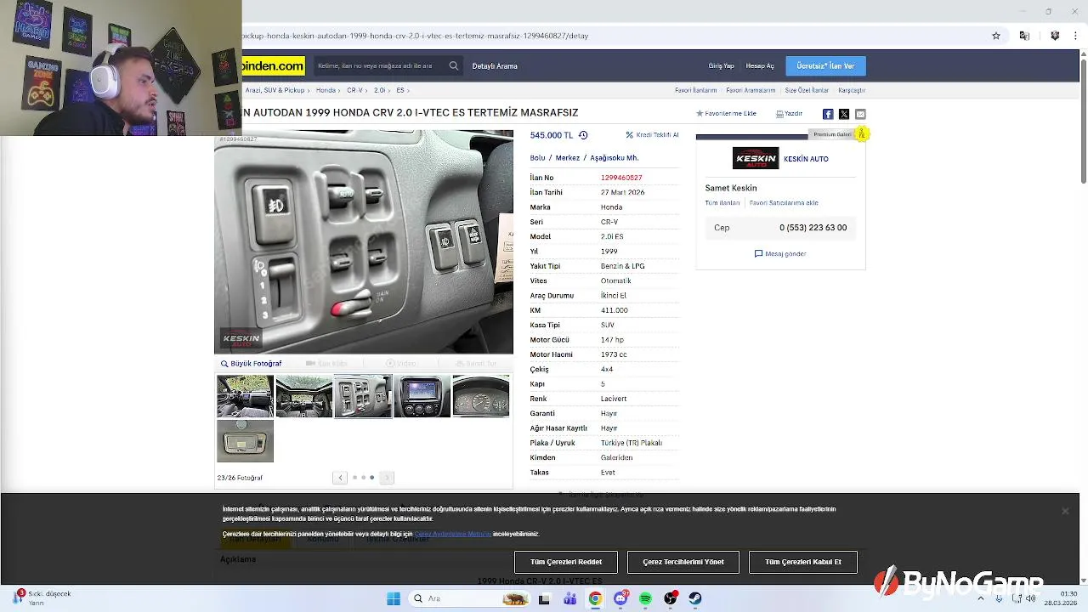Click Bolu location link

[x=537, y=158]
